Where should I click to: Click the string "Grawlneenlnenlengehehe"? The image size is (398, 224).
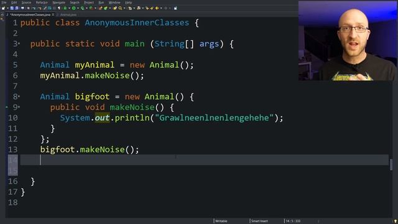(x=214, y=118)
